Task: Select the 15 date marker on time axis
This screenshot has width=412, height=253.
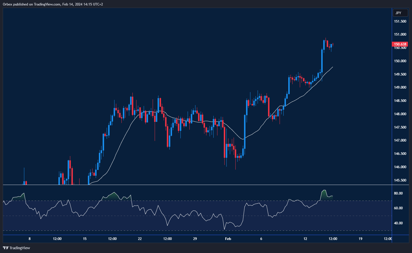Action: pyautogui.click(x=85, y=239)
